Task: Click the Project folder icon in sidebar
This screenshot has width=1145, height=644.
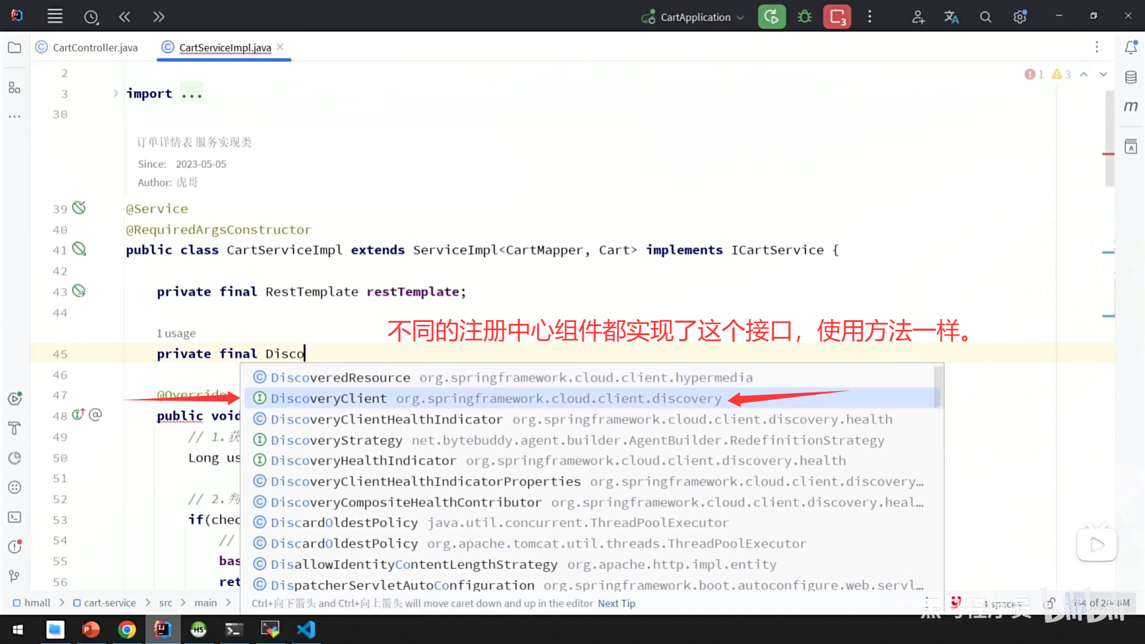Action: 14,47
